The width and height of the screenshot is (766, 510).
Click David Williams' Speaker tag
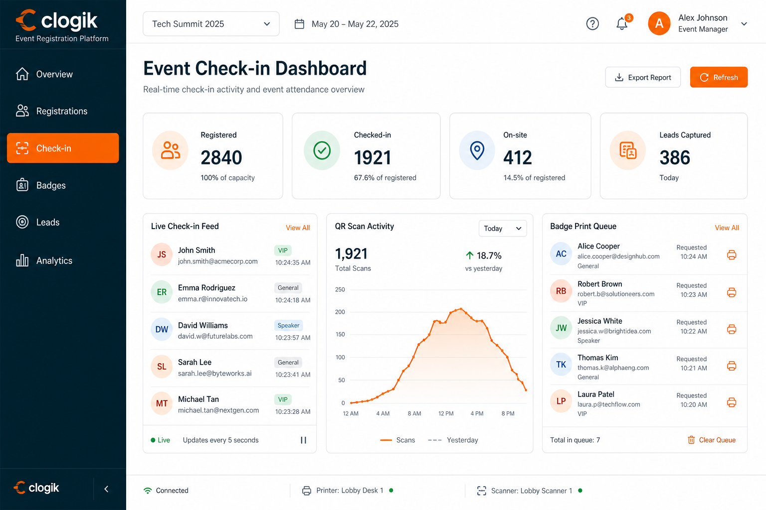tap(288, 325)
